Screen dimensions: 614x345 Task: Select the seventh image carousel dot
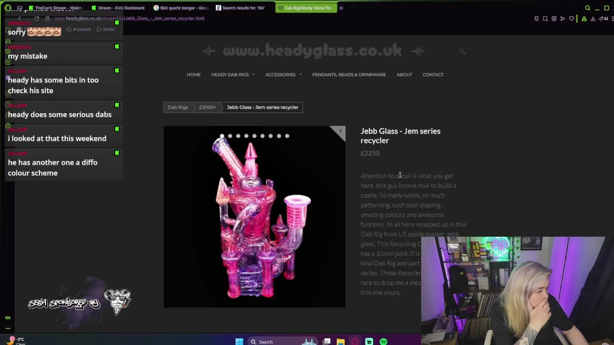[x=271, y=136]
